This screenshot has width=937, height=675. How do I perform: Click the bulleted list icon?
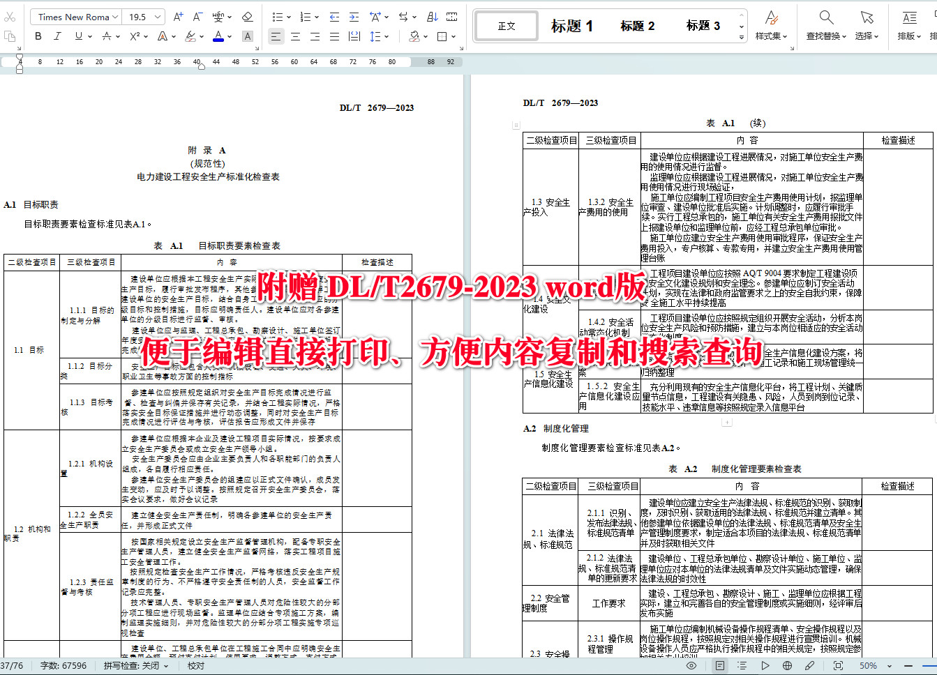[278, 17]
